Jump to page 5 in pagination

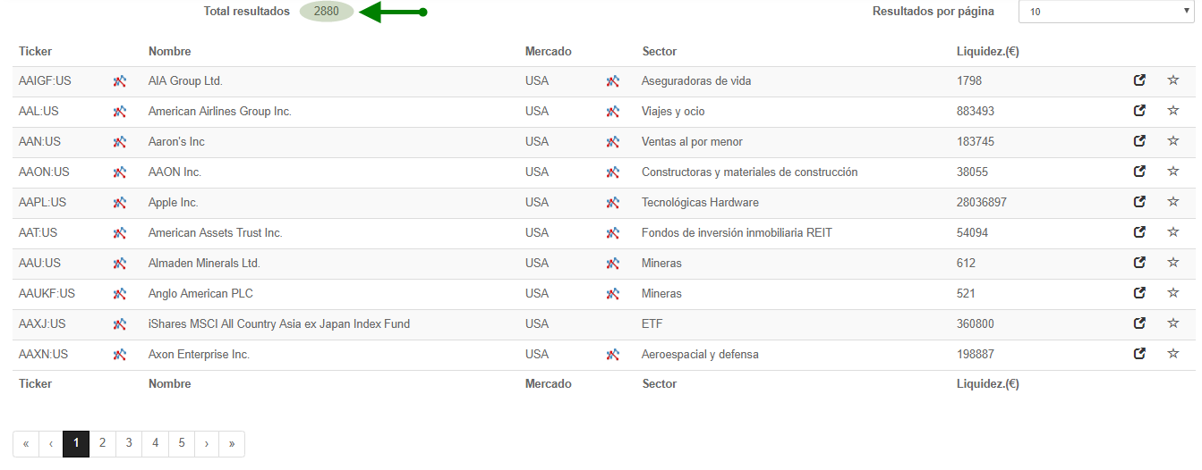coord(182,443)
